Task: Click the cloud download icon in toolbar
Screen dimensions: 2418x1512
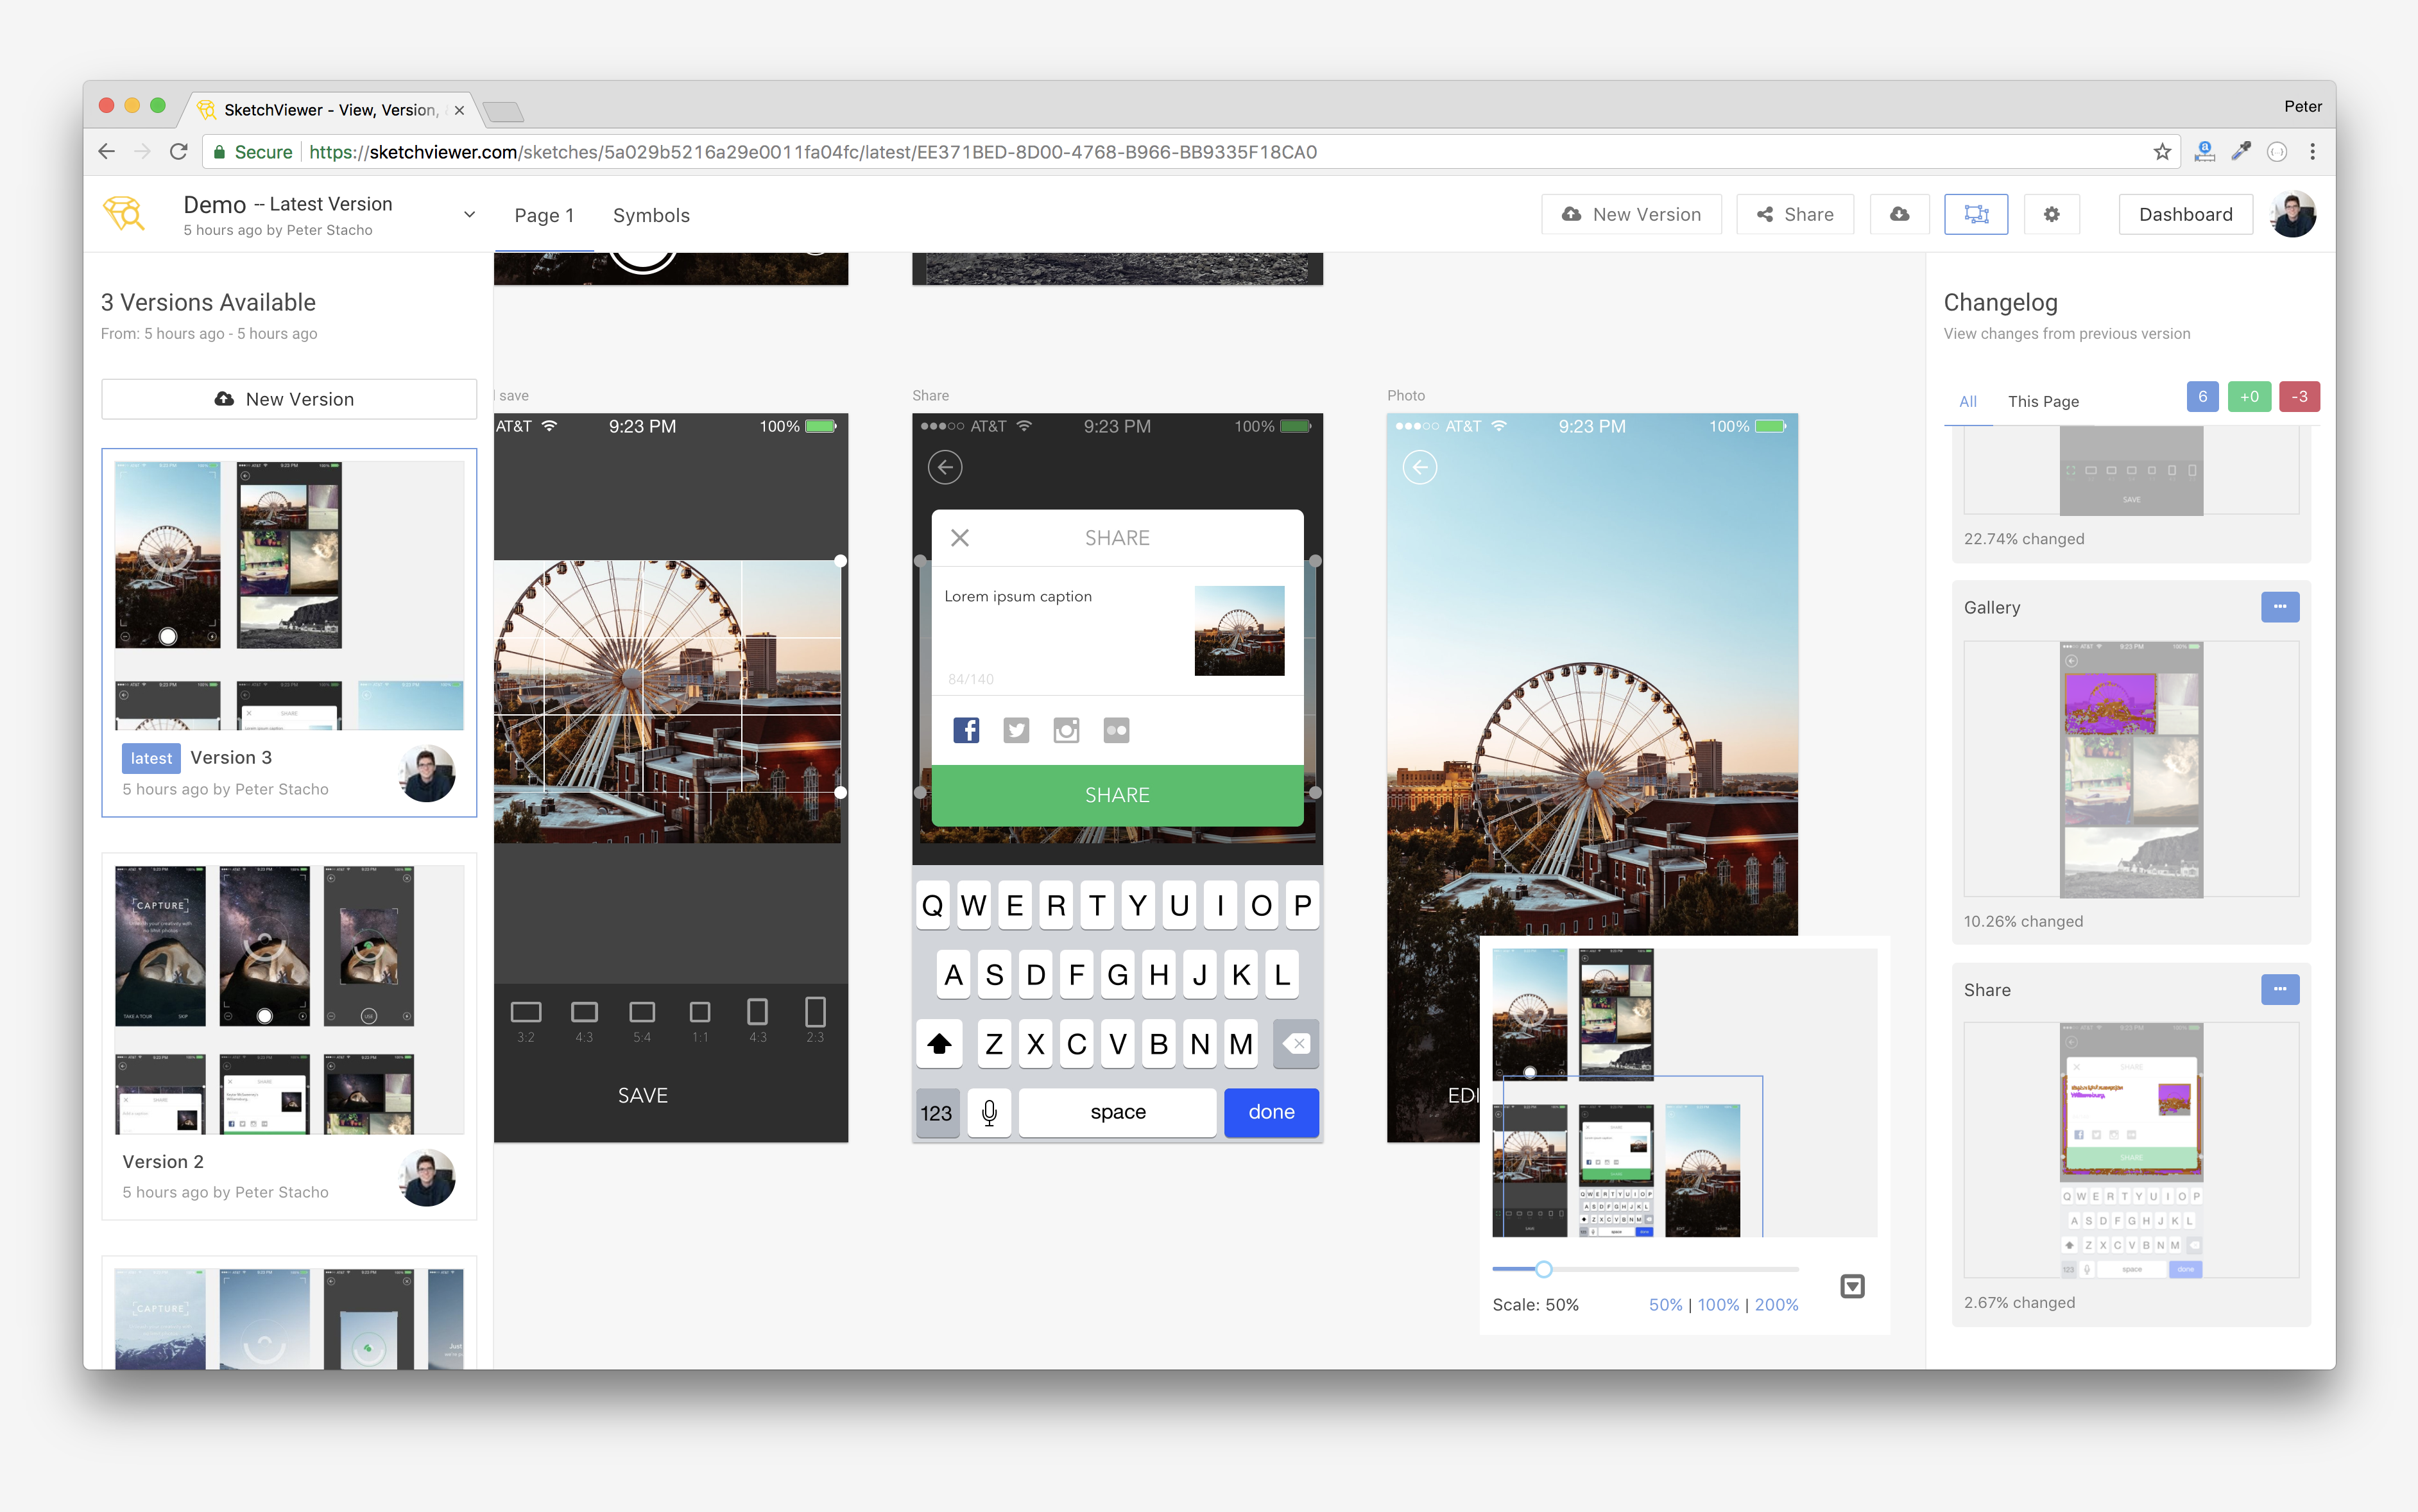Action: tap(1898, 214)
